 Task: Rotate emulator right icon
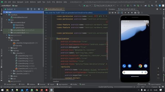click(122, 13)
